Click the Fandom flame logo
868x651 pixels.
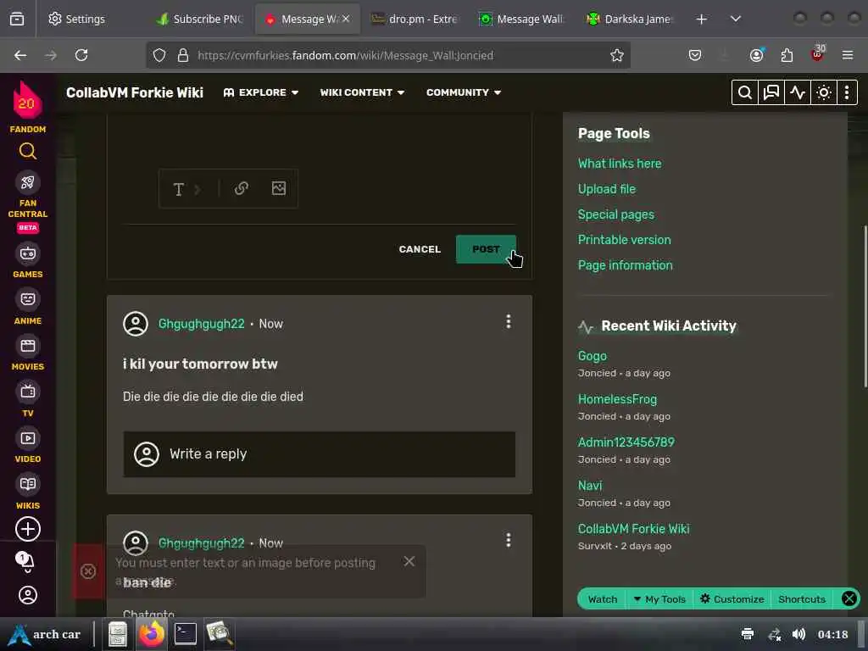tap(27, 100)
